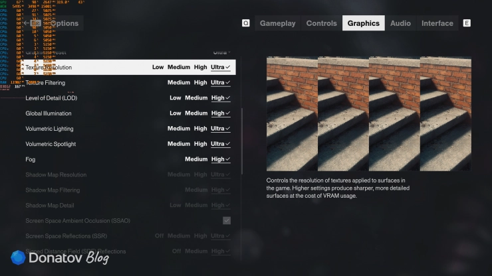Select the Graphics tab
The image size is (492, 276).
click(364, 23)
